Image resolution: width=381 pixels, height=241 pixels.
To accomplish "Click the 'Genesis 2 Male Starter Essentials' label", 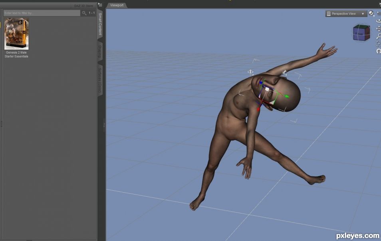I will pyautogui.click(x=16, y=54).
